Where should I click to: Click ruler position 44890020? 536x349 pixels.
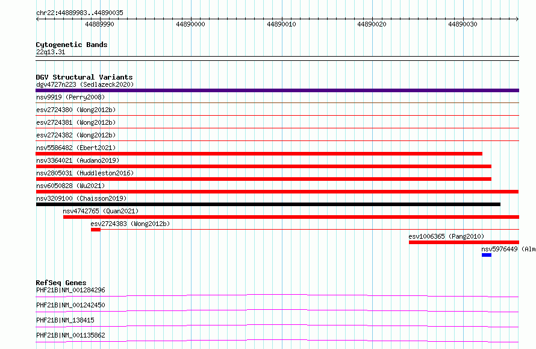point(372,24)
